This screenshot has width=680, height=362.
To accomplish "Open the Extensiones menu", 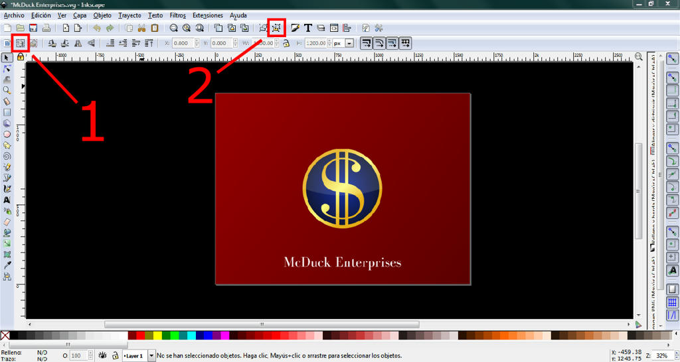I will point(208,15).
